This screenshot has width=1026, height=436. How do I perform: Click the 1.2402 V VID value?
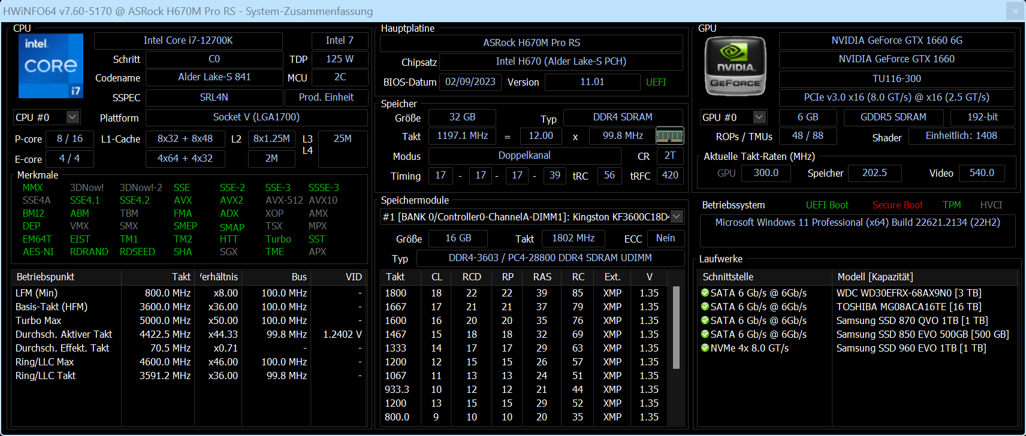(x=342, y=334)
